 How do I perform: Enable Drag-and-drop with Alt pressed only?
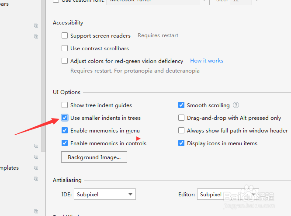181,118
